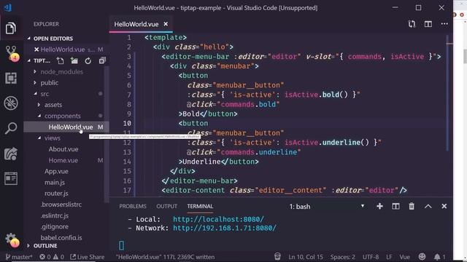Open the Source Control view
The width and height of the screenshot is (467, 262).
12,53
